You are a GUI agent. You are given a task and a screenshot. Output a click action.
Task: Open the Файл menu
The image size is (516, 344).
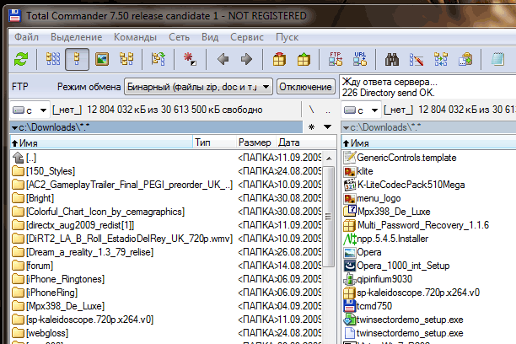point(25,37)
